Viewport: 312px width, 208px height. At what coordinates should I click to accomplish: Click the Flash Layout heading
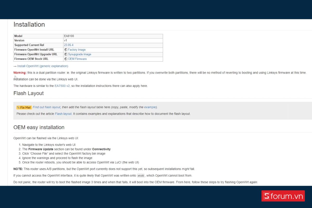point(29,93)
